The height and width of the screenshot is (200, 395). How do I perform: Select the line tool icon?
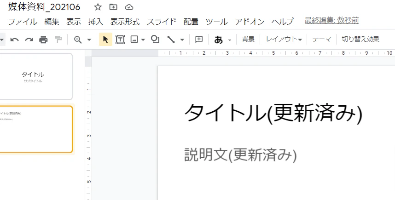tap(171, 40)
